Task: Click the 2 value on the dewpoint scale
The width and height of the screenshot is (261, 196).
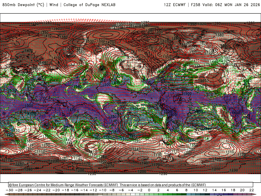Action: click(159, 190)
